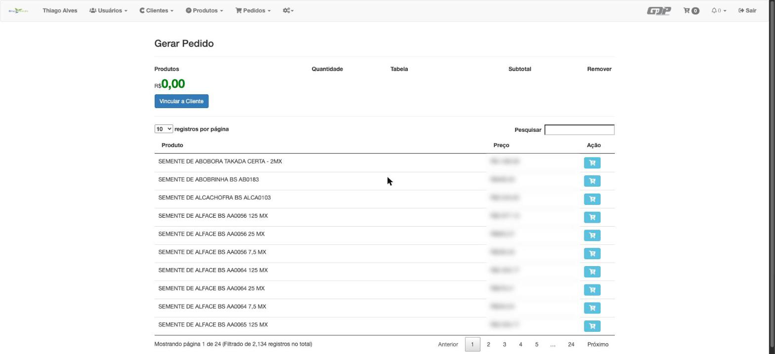This screenshot has width=775, height=354.
Task: Log out with the Sair link
Action: coord(747,10)
